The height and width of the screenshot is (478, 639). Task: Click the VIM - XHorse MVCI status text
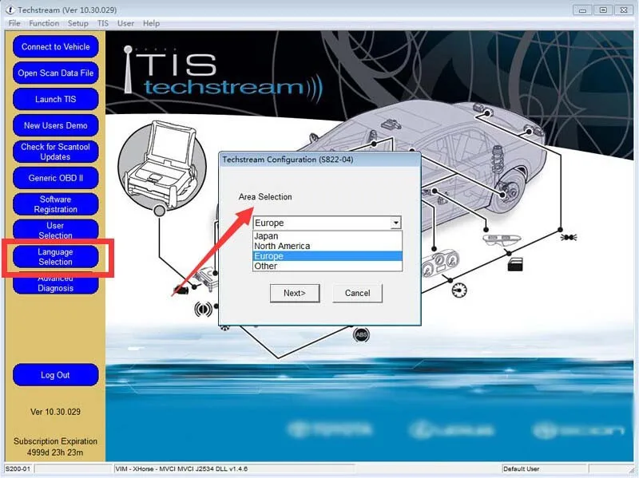point(181,468)
